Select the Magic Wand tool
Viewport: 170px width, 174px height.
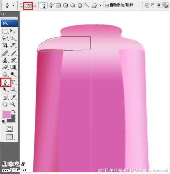pos(13,38)
